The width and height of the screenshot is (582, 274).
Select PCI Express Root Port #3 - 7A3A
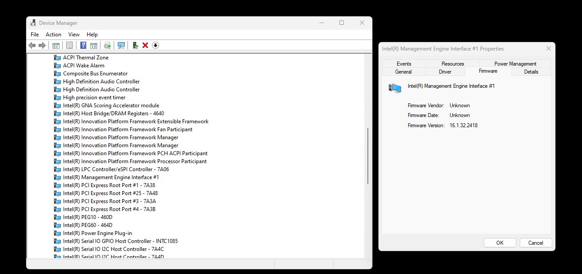(109, 201)
